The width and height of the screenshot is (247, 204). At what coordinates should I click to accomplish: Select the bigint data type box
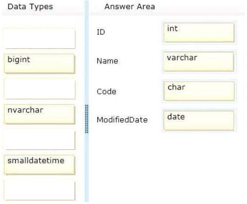39,63
